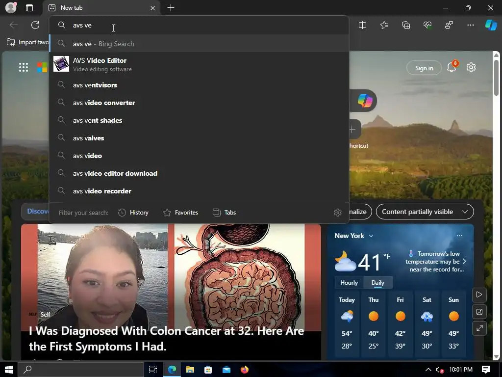This screenshot has height=377, width=502.
Task: Click Windows taskbar search box
Action: coord(80,370)
